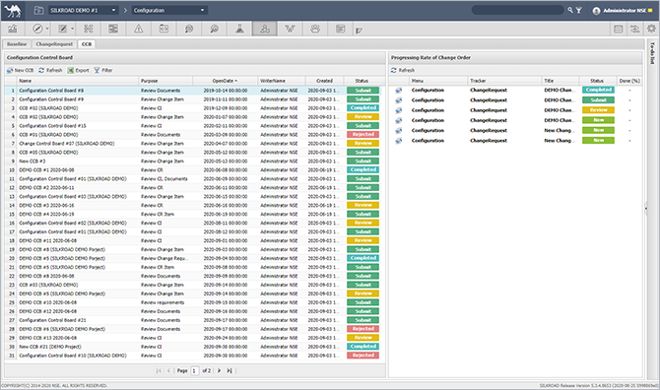The height and width of the screenshot is (390, 660).
Task: Click the edit pencil toolbar icon
Action: [63, 29]
